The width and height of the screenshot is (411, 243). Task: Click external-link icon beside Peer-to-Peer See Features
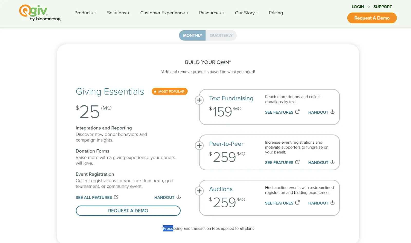click(297, 162)
